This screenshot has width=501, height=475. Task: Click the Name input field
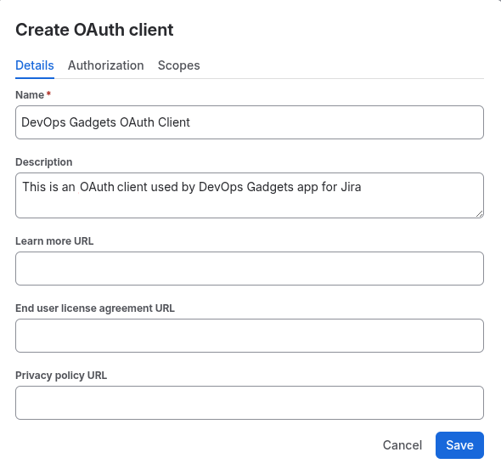coord(250,122)
